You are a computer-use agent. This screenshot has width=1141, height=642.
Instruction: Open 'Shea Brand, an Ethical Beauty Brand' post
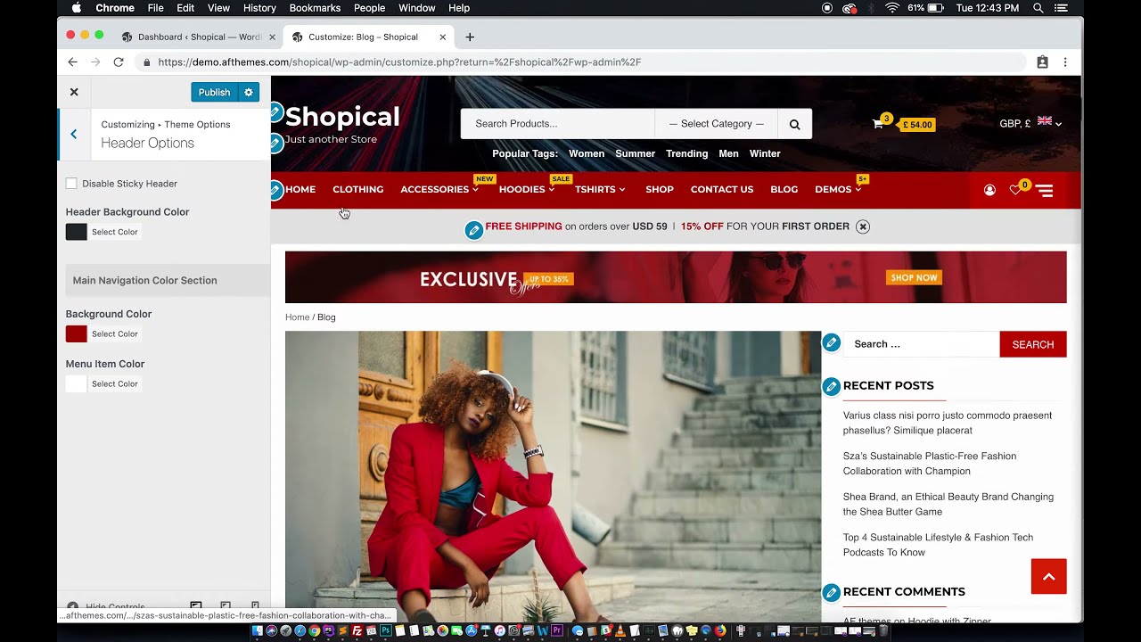948,504
